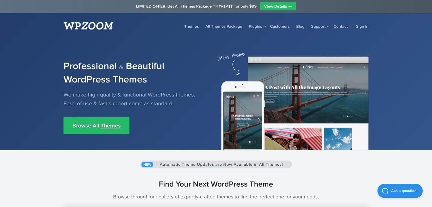The width and height of the screenshot is (432, 207).
Task: Click the Dérive logo in the phone preview
Action: pos(230,96)
